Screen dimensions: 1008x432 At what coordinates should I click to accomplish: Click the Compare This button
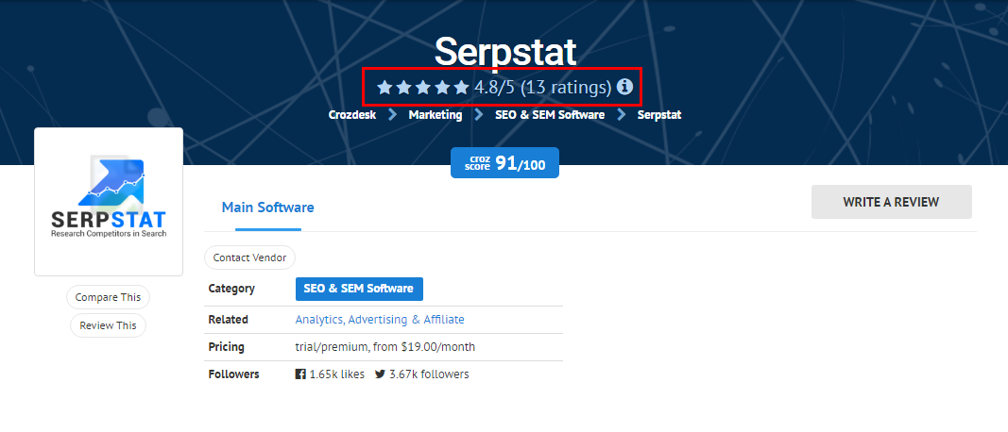pos(108,297)
